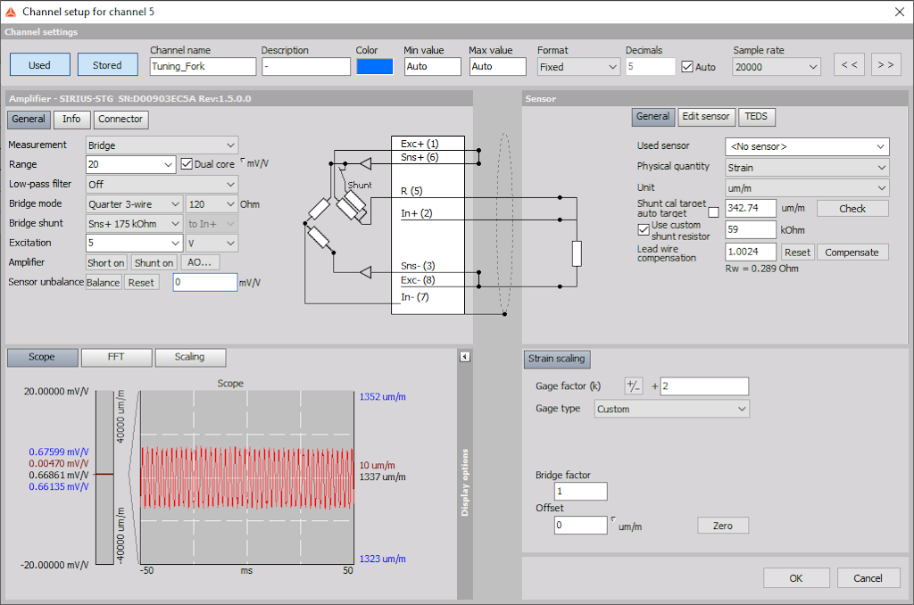
Task: Click the shunt Check button
Action: (852, 209)
